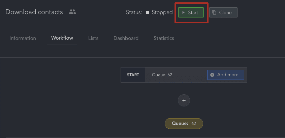
Task: Click the Download contacts campaign title
Action: click(34, 12)
